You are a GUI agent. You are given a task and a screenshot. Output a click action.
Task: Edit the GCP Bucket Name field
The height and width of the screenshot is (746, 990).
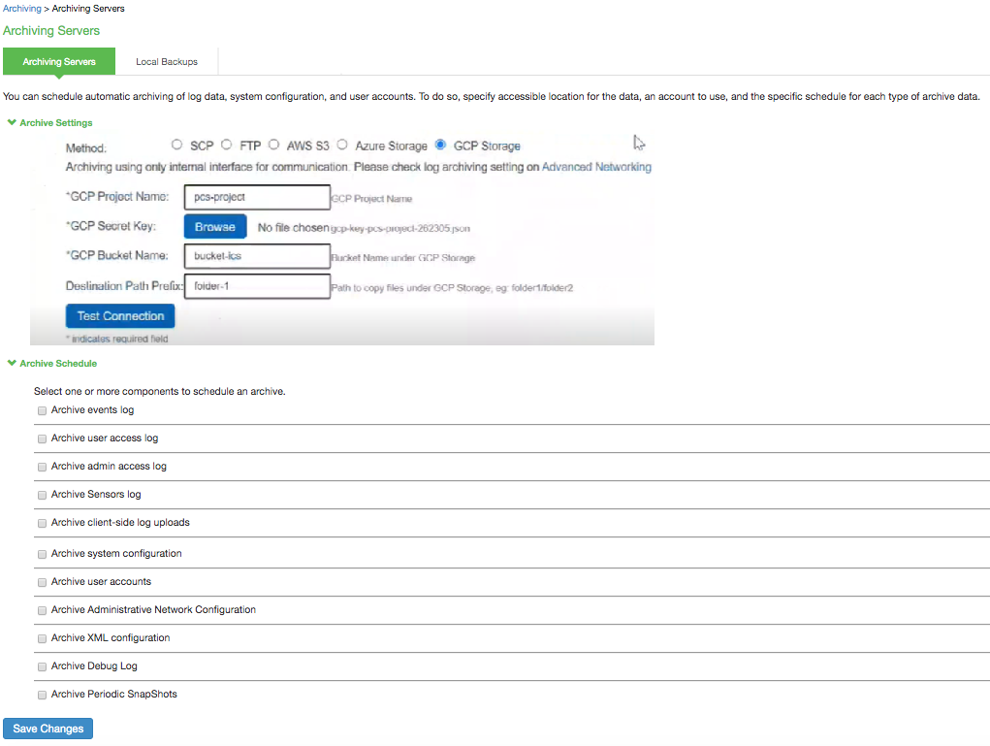[257, 256]
